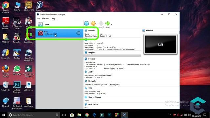Image resolution: width=210 pixels, height=118 pixels.
Task: Click the kali.vdi (Normal, 26.67 GB) entry
Action: pyautogui.click(x=114, y=69)
